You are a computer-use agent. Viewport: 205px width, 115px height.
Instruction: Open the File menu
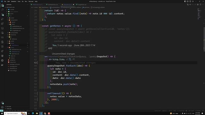click(x=5, y=1)
